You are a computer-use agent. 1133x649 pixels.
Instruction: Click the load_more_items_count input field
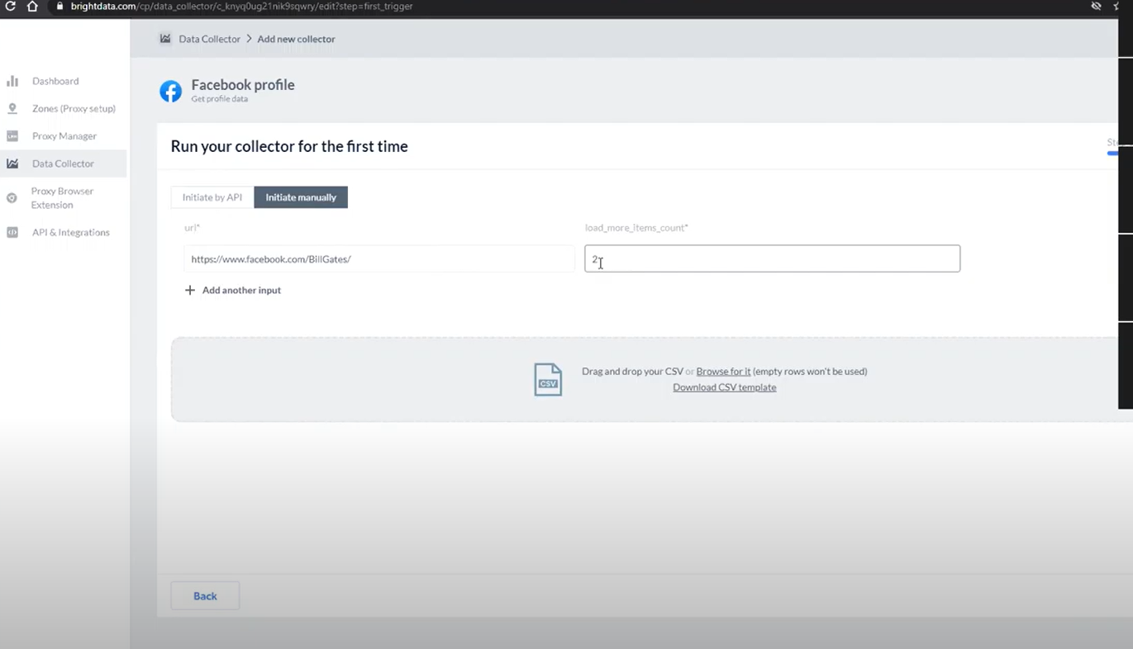772,258
